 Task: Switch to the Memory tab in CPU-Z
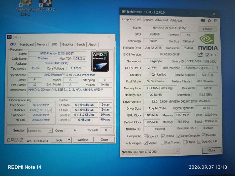click(x=42, y=45)
